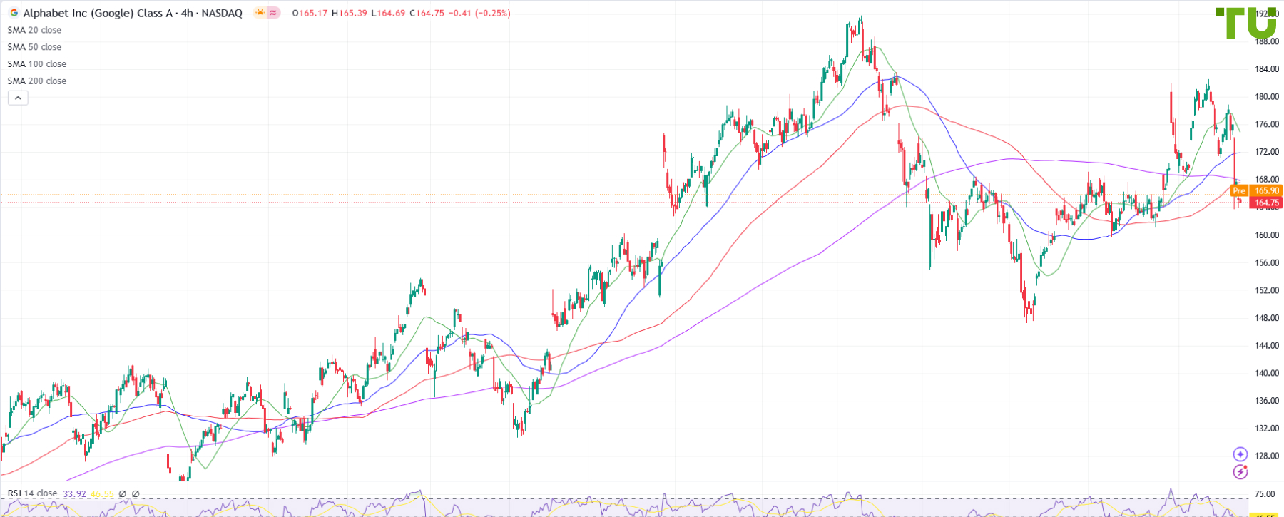1284x517 pixels.
Task: Click the pre-market session sun icon
Action: point(260,13)
